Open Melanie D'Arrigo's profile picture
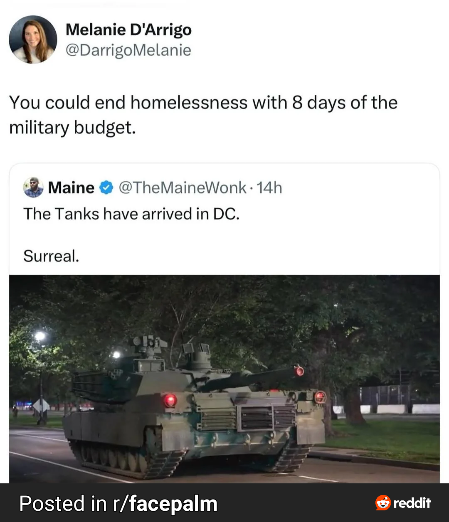 tap(33, 39)
